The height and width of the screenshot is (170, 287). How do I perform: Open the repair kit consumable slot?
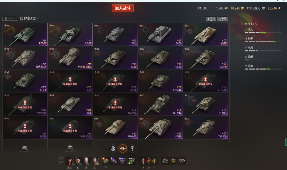[165, 161]
